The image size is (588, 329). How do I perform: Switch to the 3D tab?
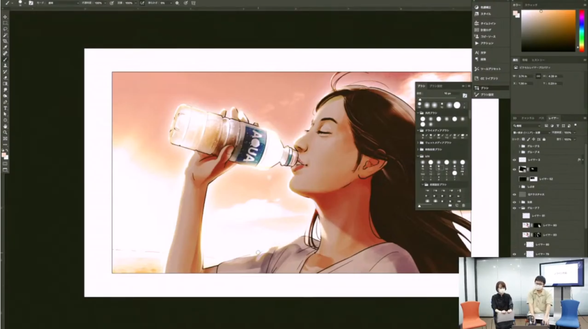(515, 118)
